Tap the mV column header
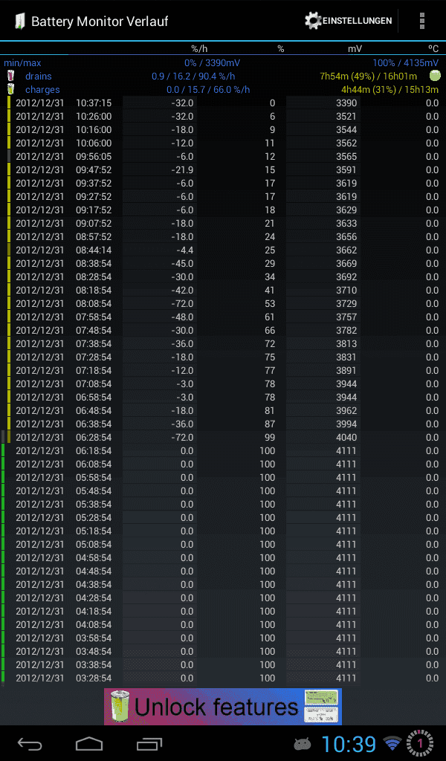 tap(355, 48)
